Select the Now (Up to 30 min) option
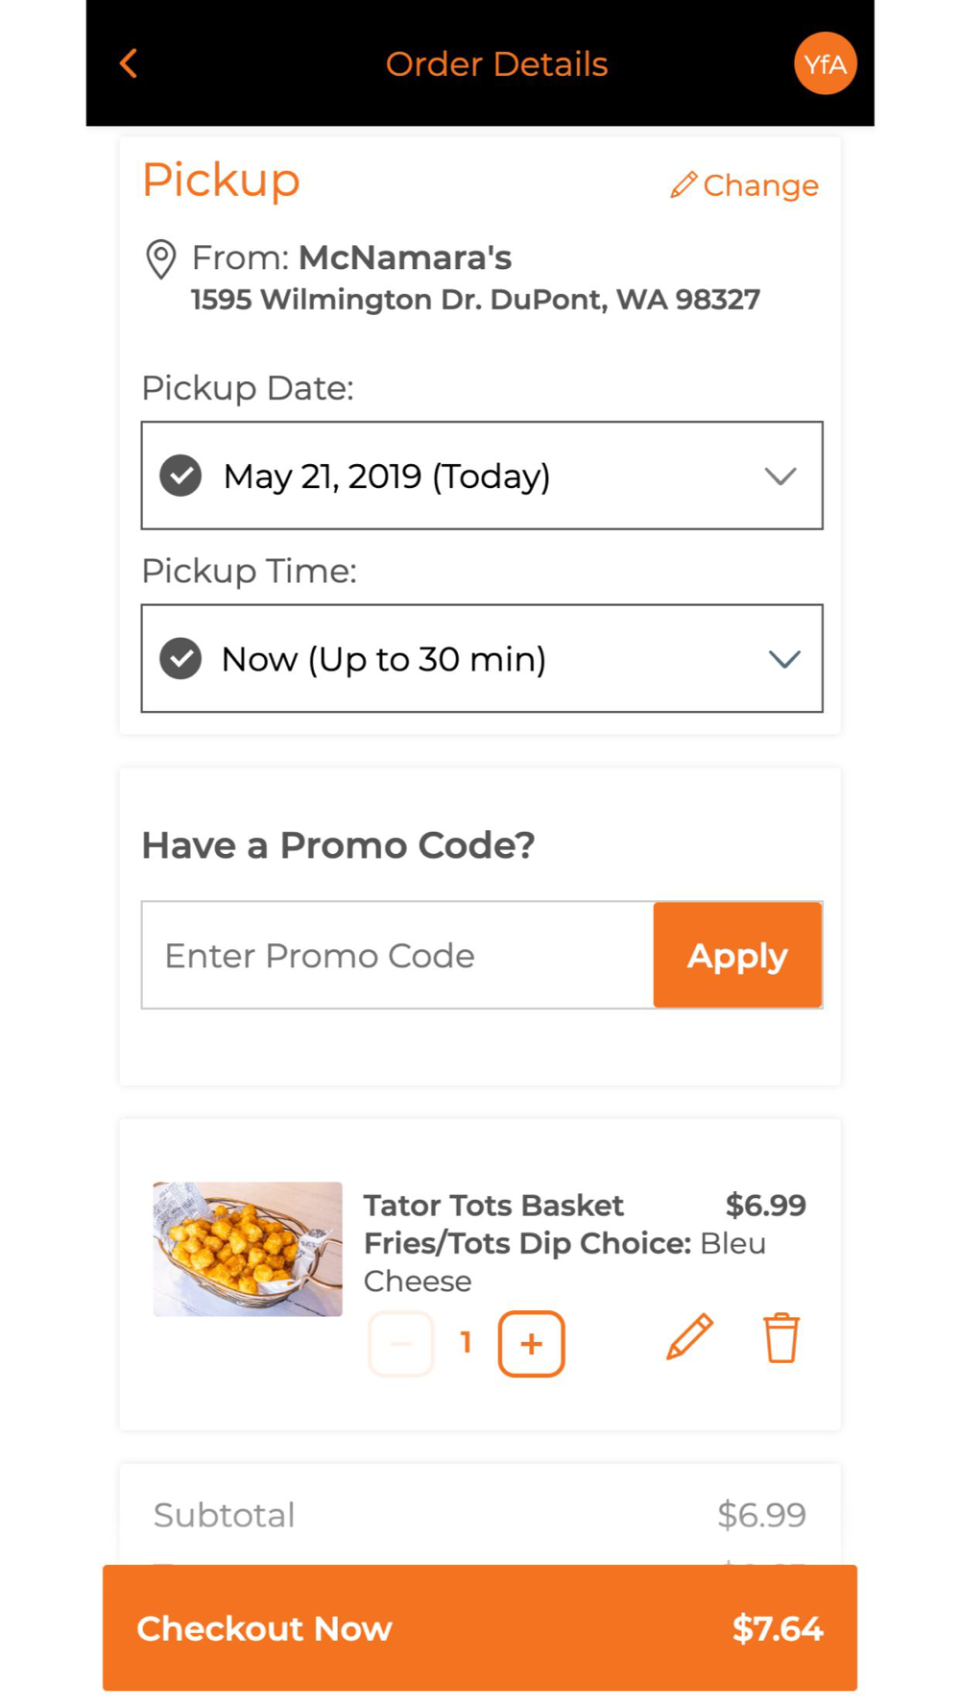The image size is (960, 1708). [384, 659]
